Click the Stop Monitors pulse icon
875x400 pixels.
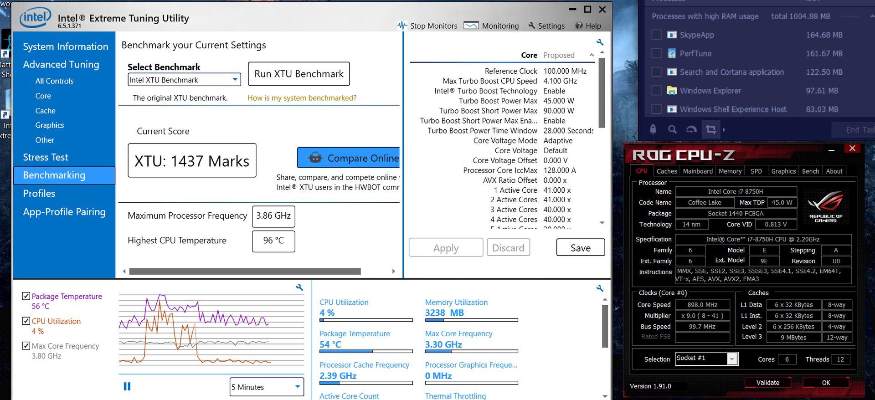click(x=402, y=26)
